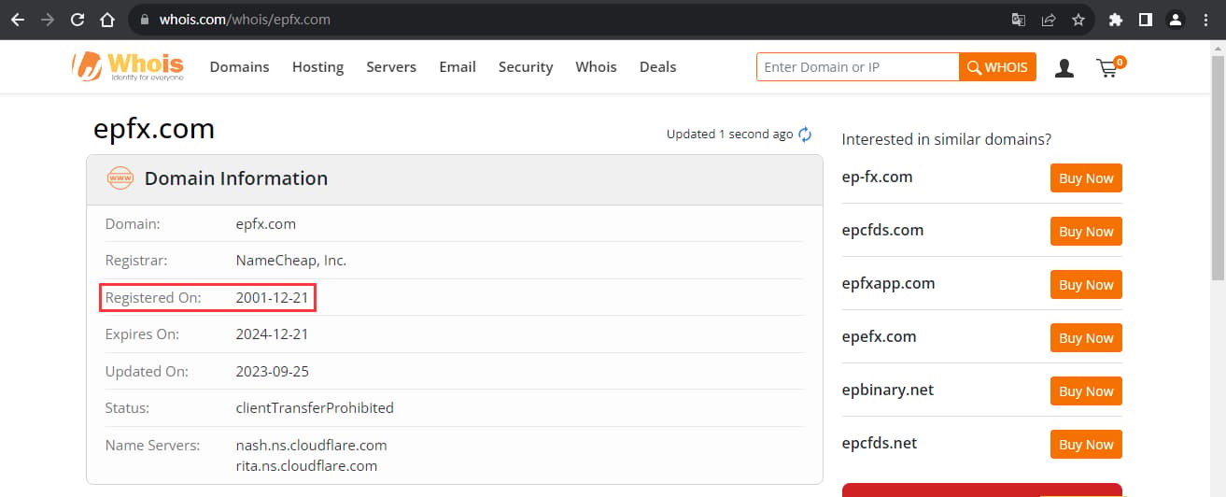Viewport: 1226px width, 497px height.
Task: Click the registered date 2001-12-21
Action: [x=272, y=298]
